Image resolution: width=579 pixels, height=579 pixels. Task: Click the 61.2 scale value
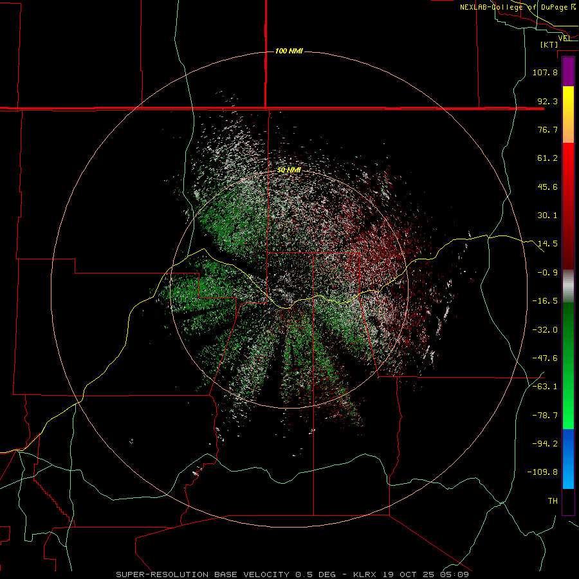point(547,158)
